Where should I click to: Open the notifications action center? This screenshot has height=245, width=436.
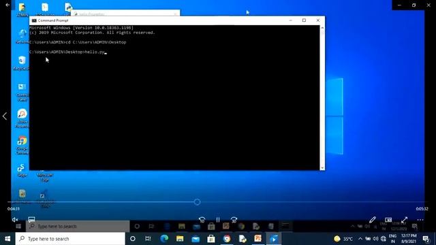pos(426,239)
